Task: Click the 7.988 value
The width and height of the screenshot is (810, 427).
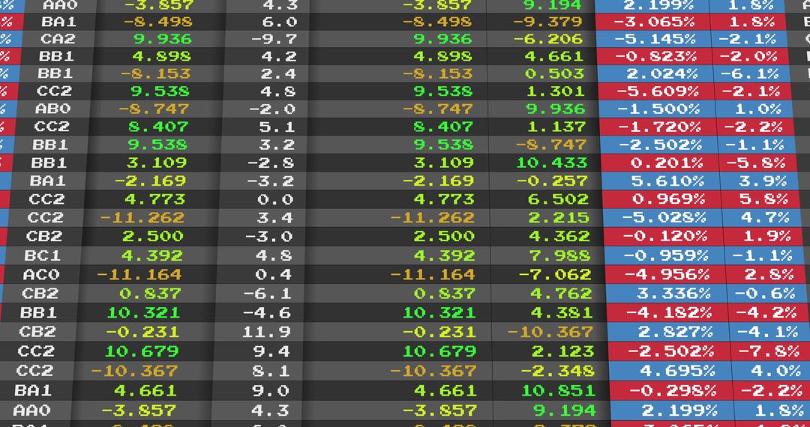Action: click(560, 255)
